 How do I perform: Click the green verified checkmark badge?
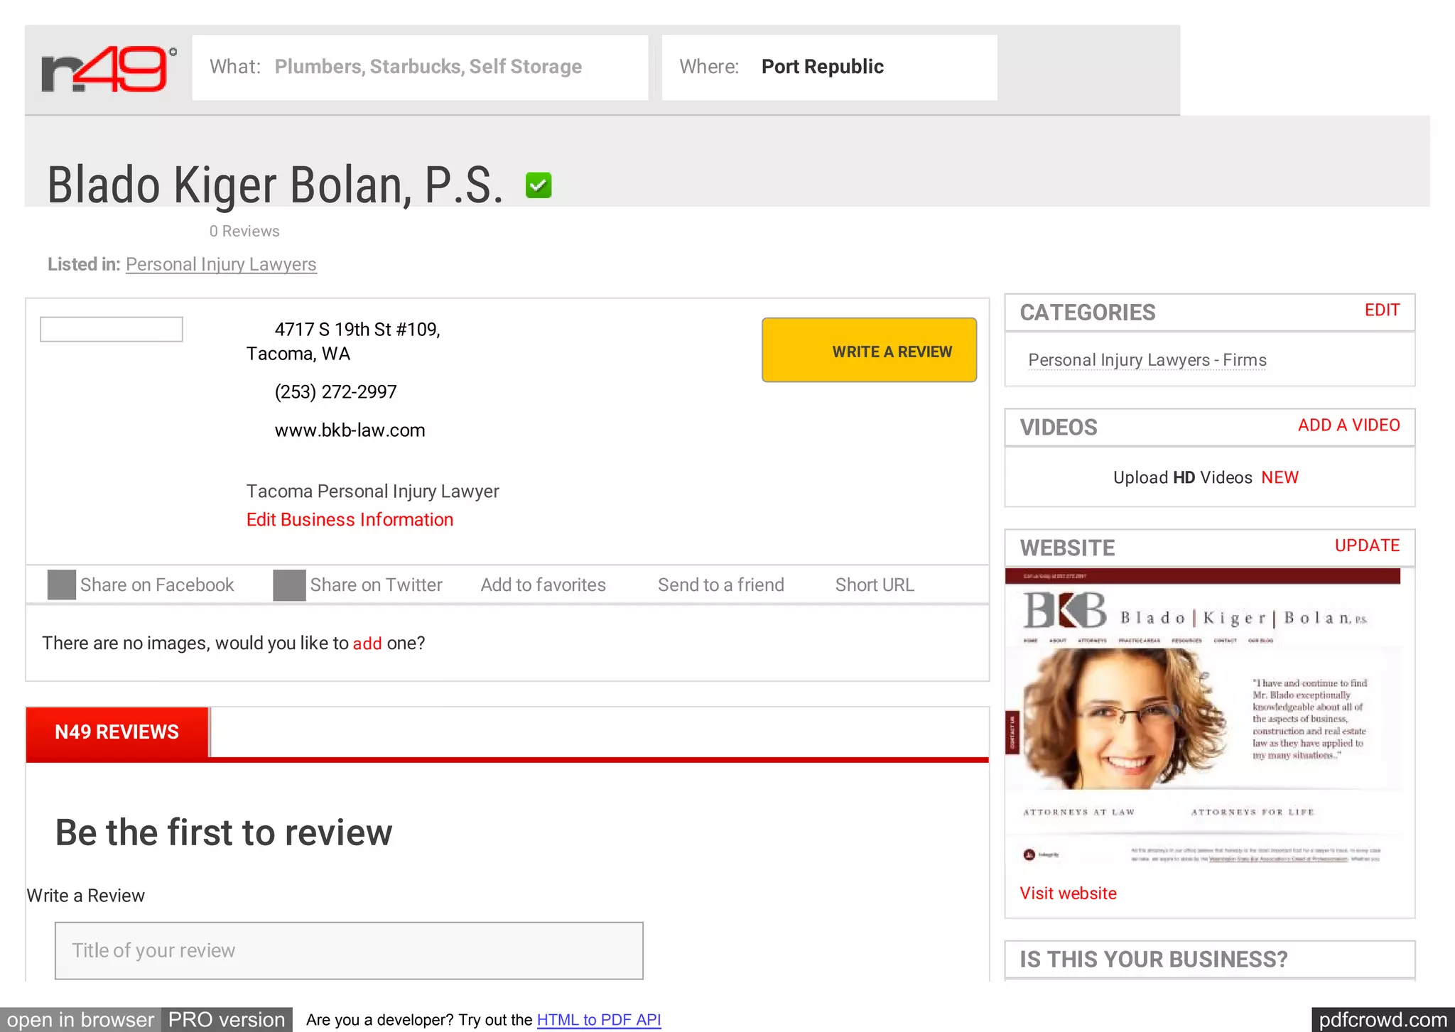coord(539,186)
